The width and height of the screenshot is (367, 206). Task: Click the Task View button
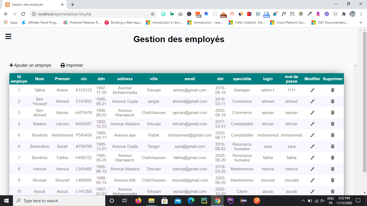pos(125,201)
